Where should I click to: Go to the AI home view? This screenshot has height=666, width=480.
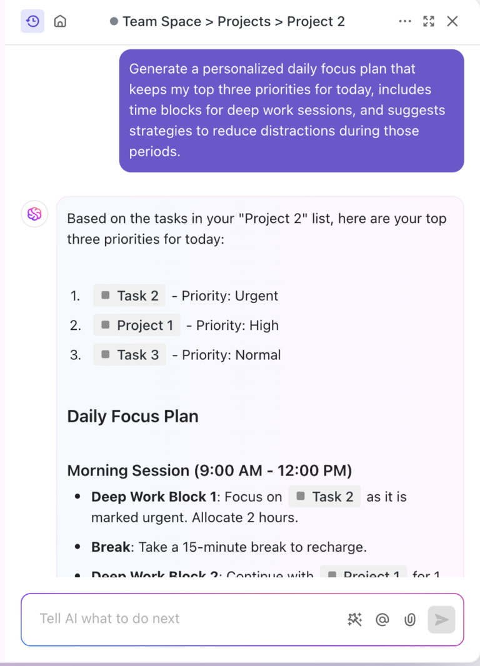tap(60, 21)
